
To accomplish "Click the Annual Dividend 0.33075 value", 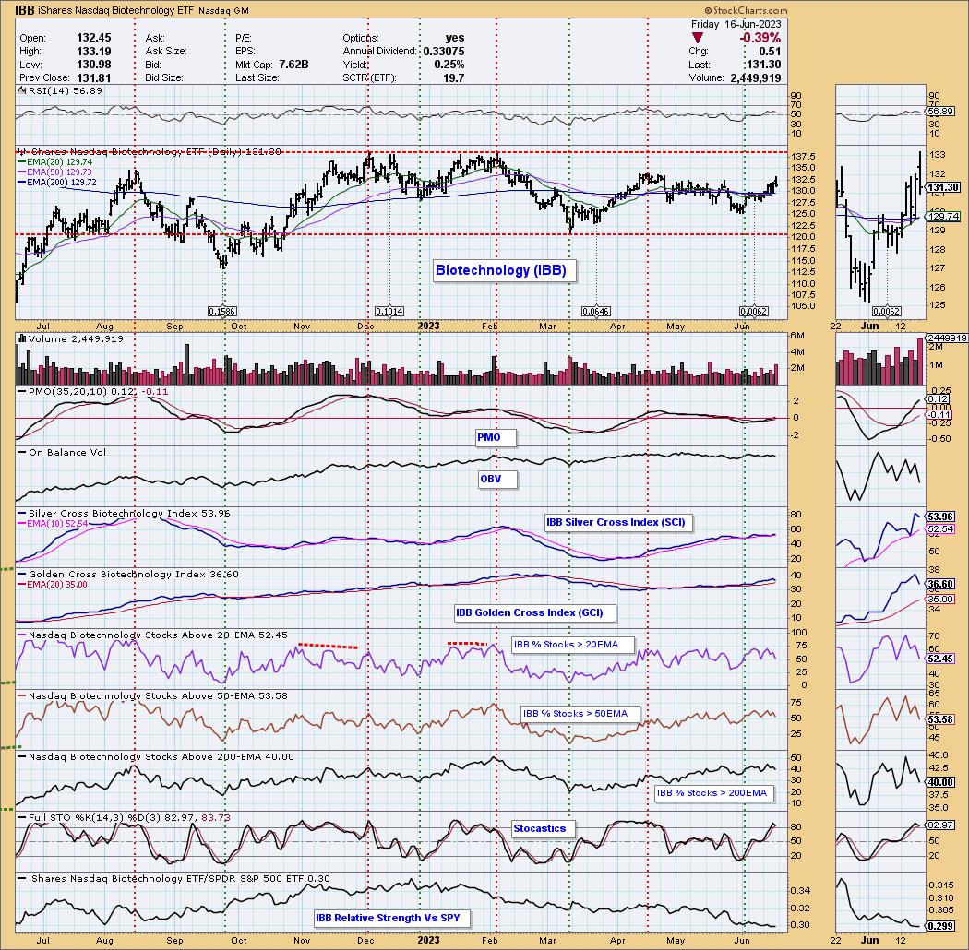I will click(444, 52).
